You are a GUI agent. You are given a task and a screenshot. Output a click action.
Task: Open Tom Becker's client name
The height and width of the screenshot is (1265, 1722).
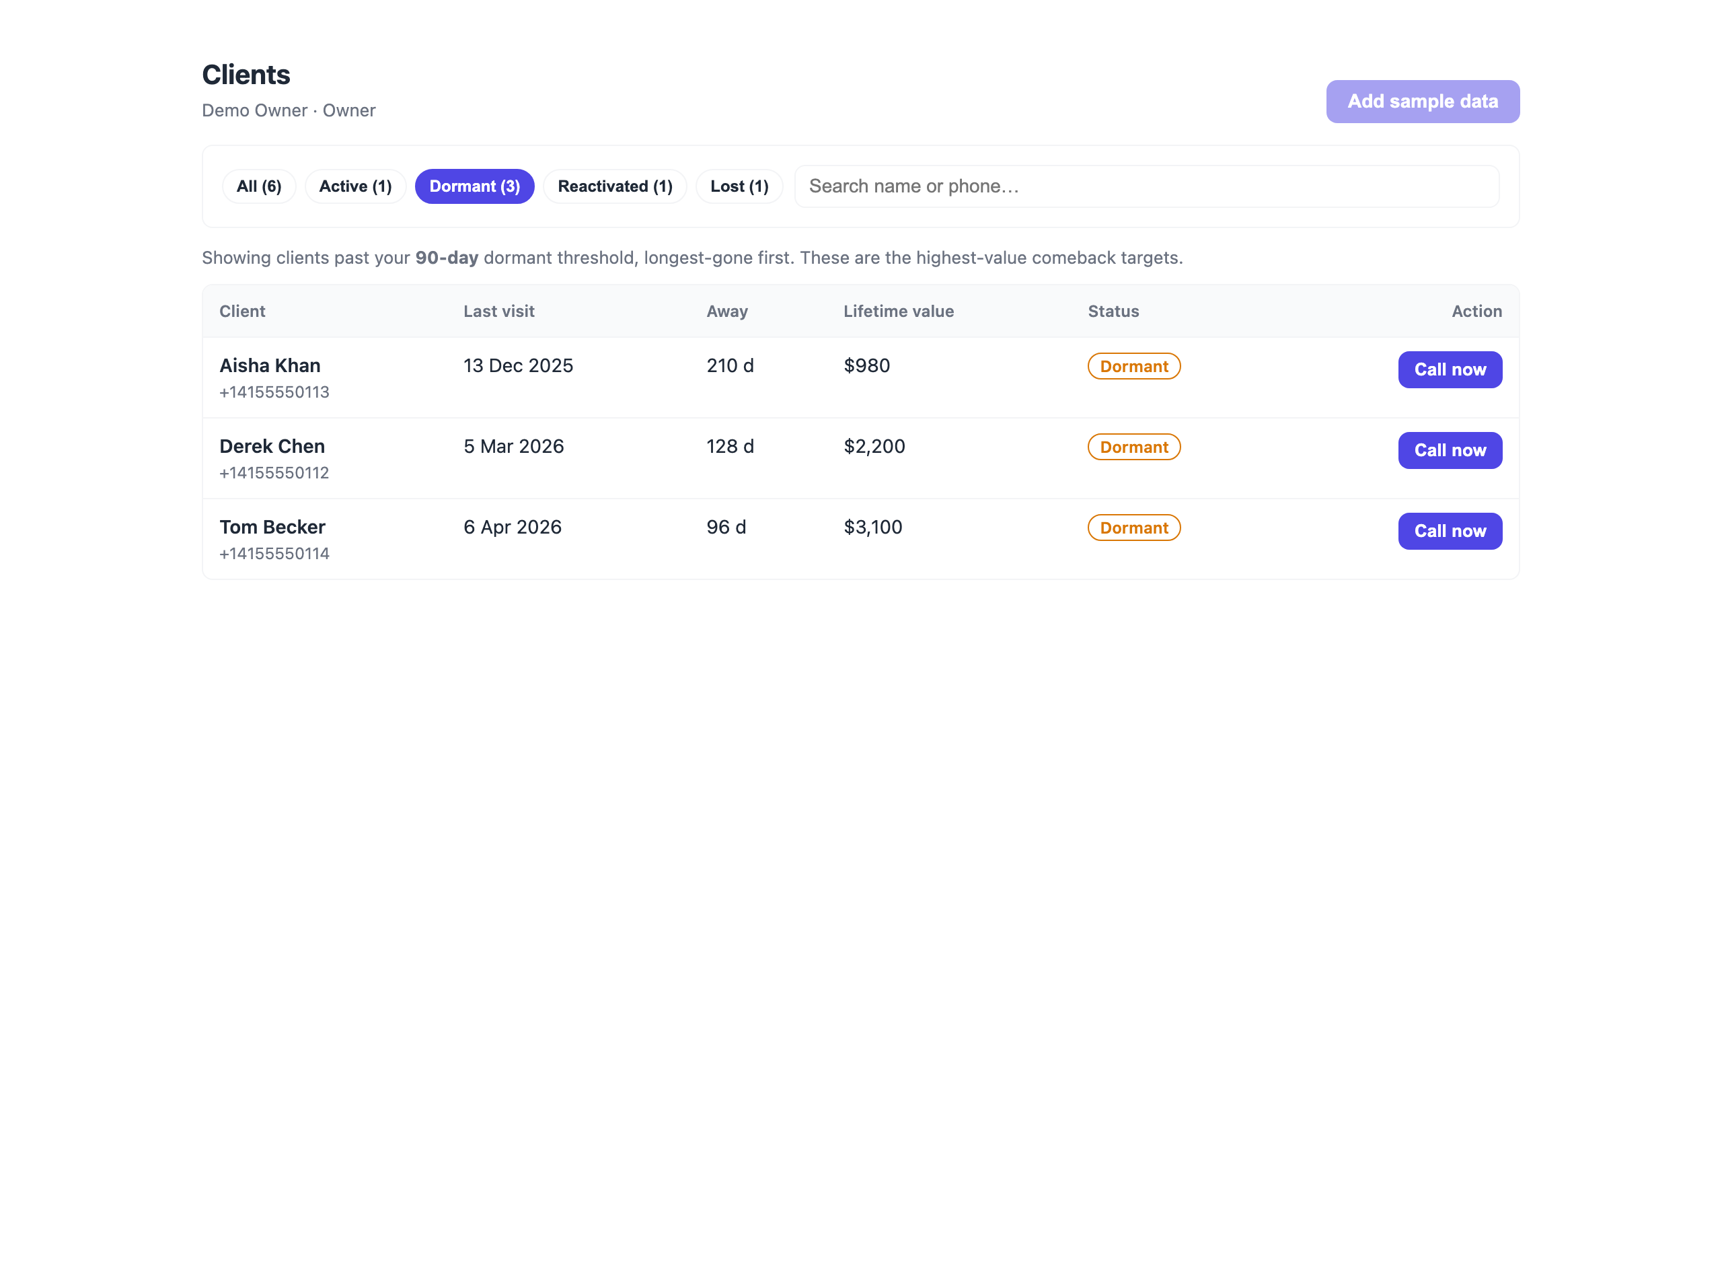click(x=272, y=527)
